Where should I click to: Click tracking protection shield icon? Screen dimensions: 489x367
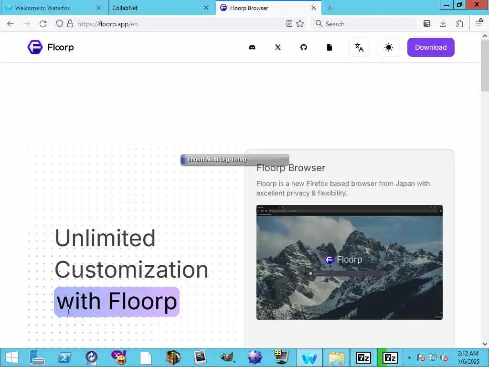[60, 24]
